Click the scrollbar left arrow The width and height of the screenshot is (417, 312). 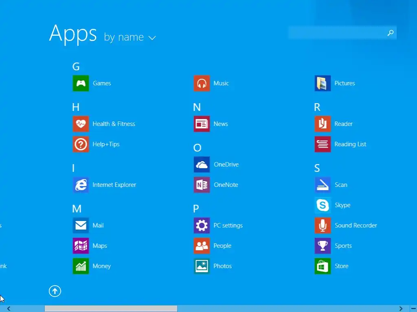(x=9, y=309)
